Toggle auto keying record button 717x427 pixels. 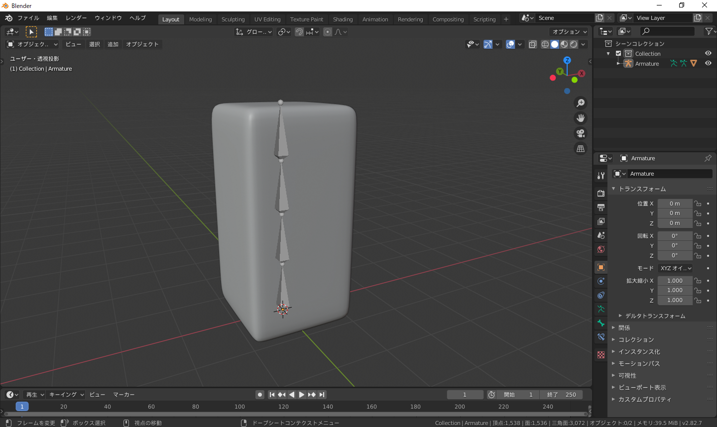[260, 395]
